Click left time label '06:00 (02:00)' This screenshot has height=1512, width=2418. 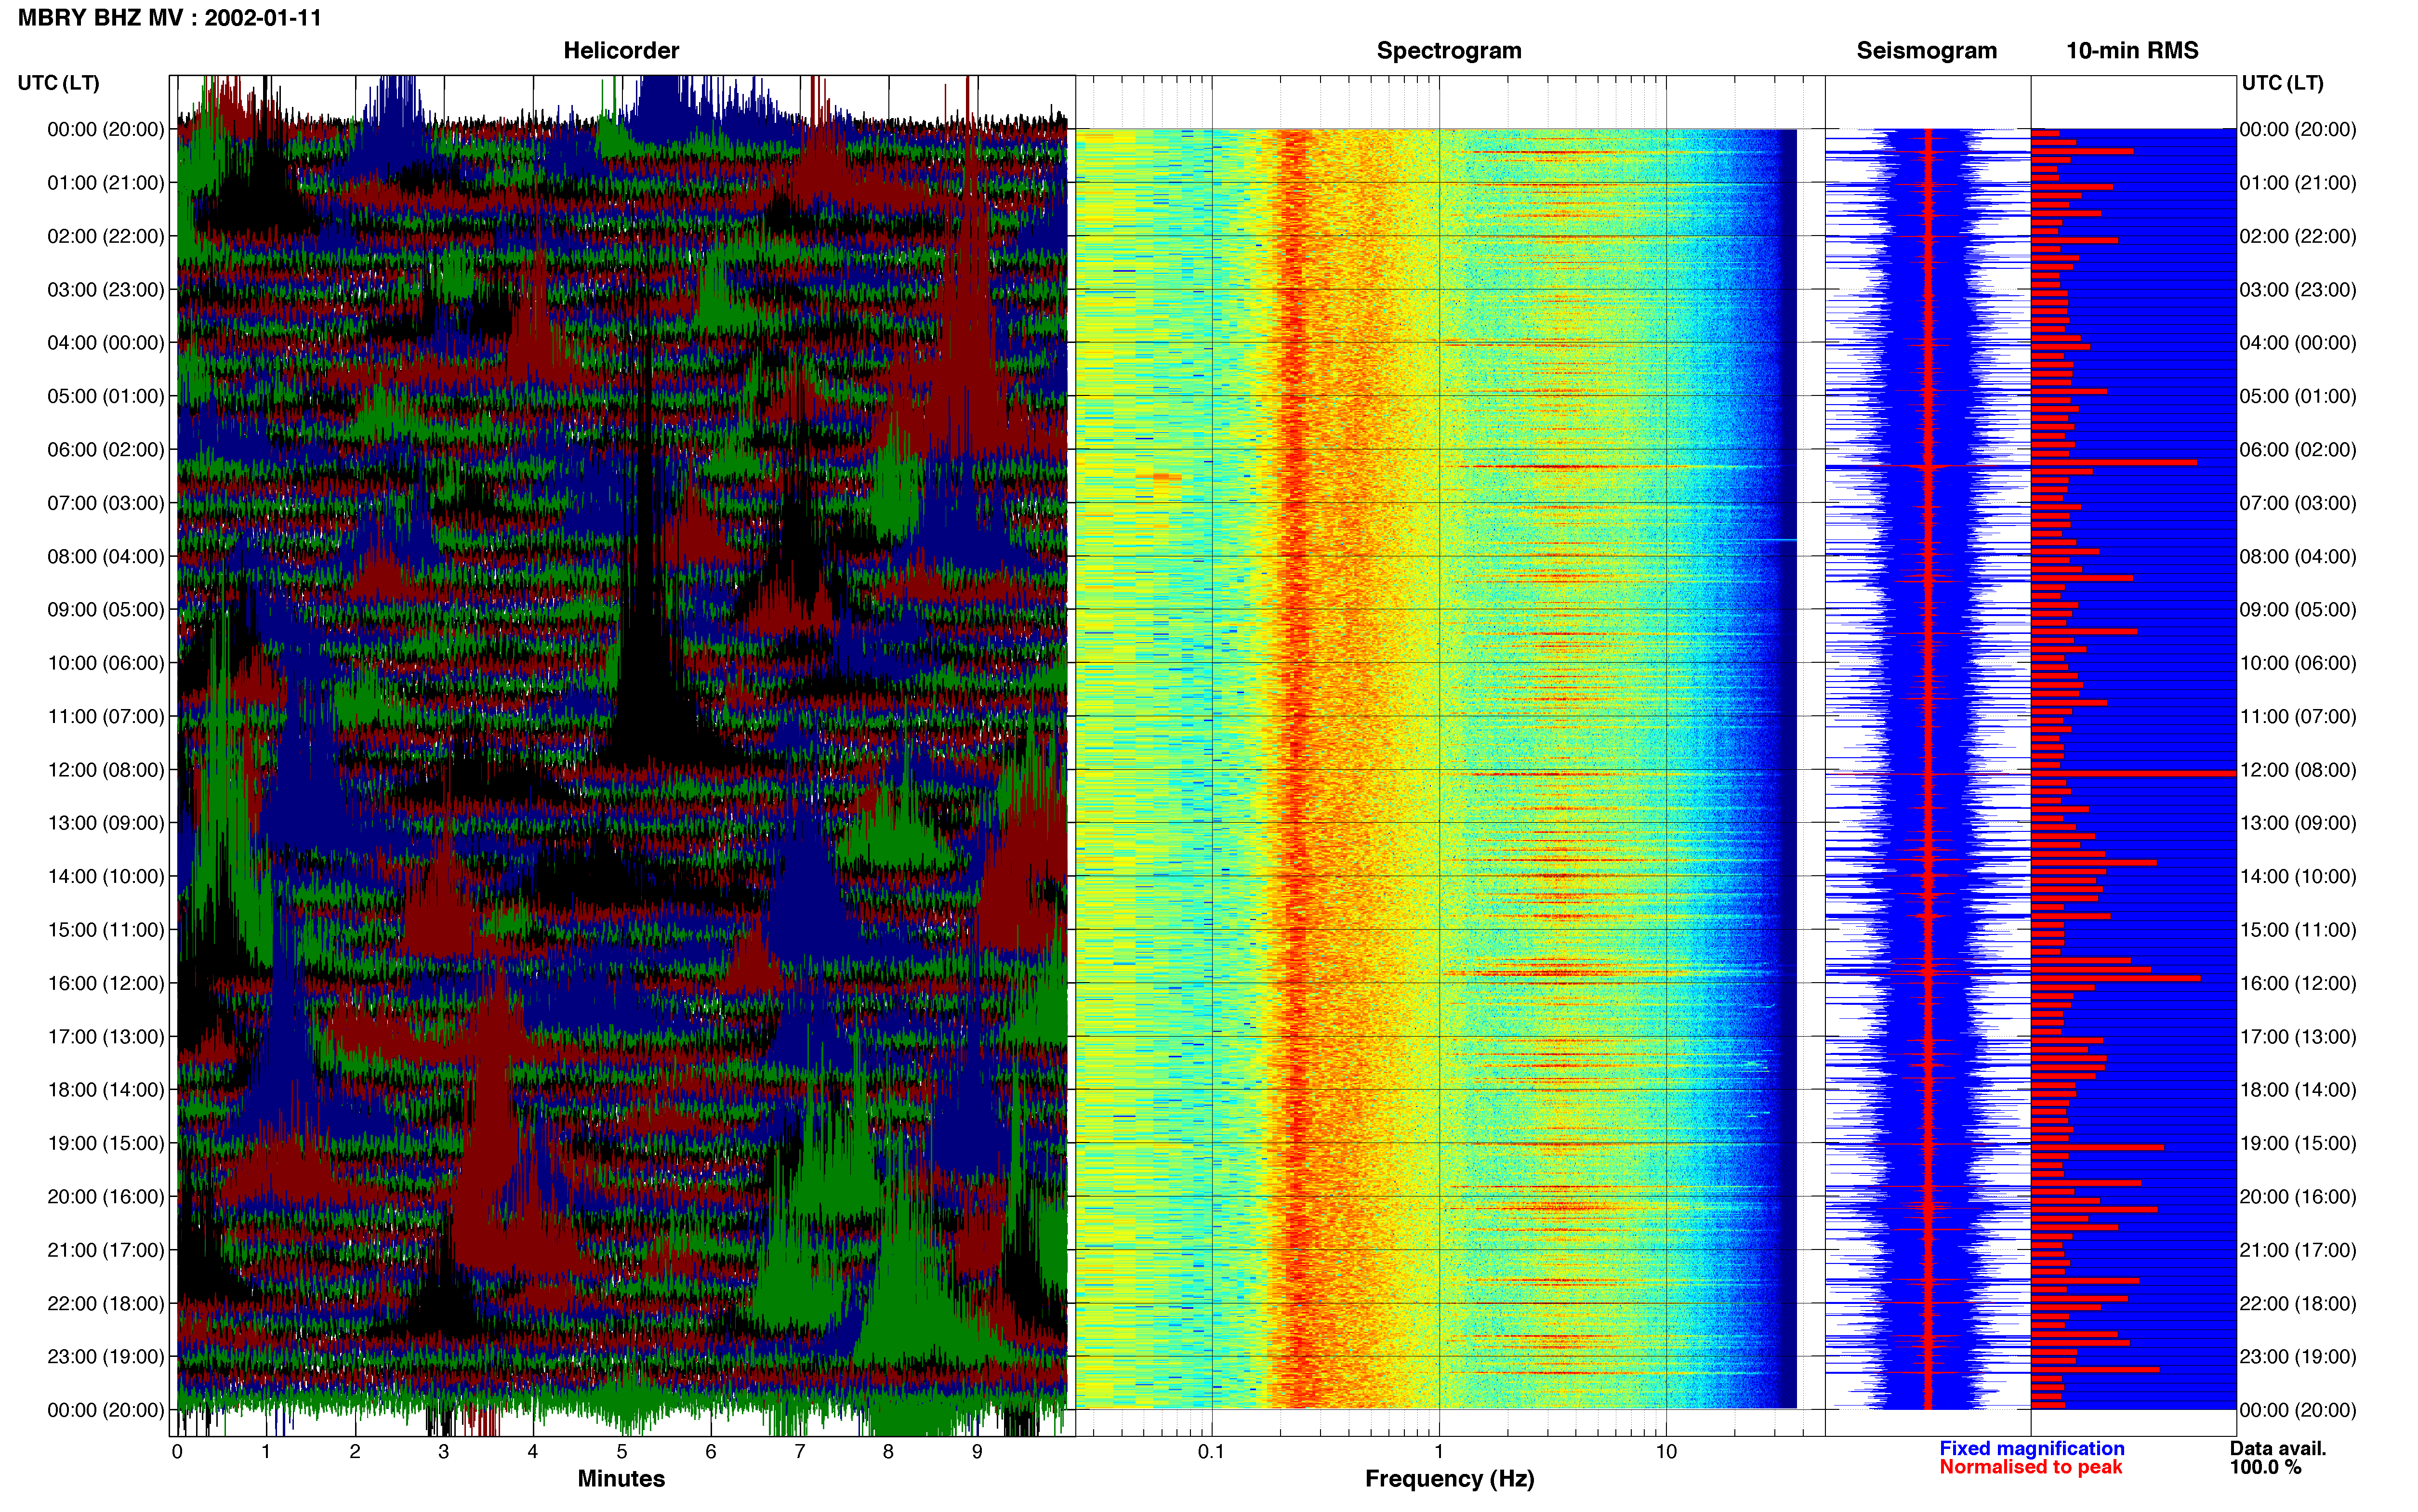106,450
